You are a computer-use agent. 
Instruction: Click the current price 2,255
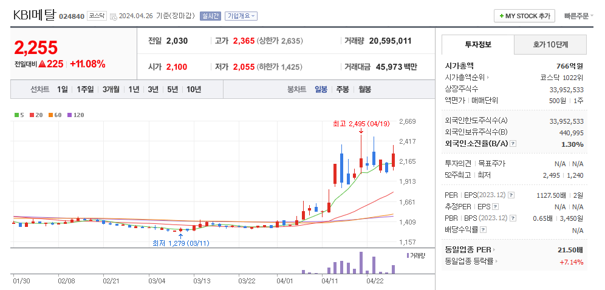36,48
